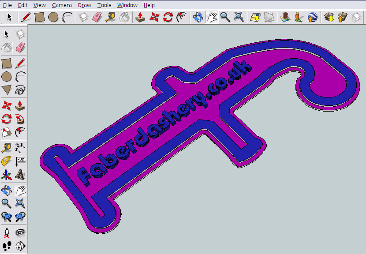Choose the Dimension tool
Viewport: 366px width, 254px height.
[x=20, y=148]
